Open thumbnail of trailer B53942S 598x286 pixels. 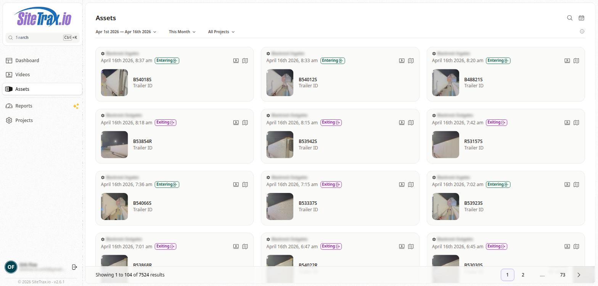(x=280, y=145)
